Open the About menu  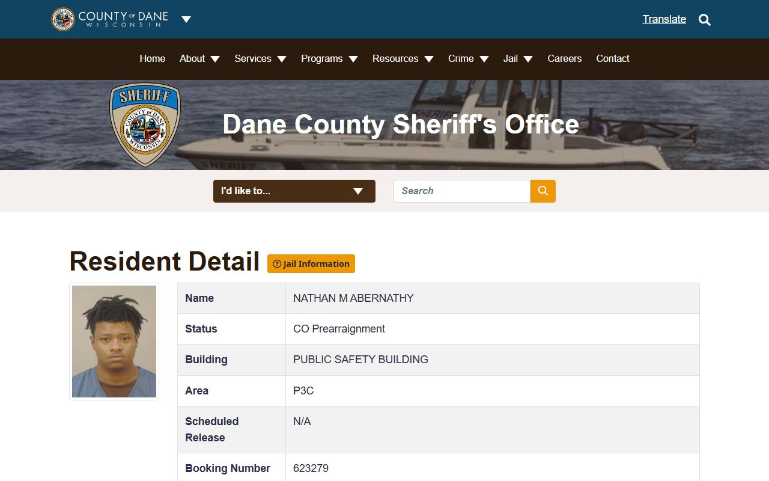pyautogui.click(x=199, y=59)
